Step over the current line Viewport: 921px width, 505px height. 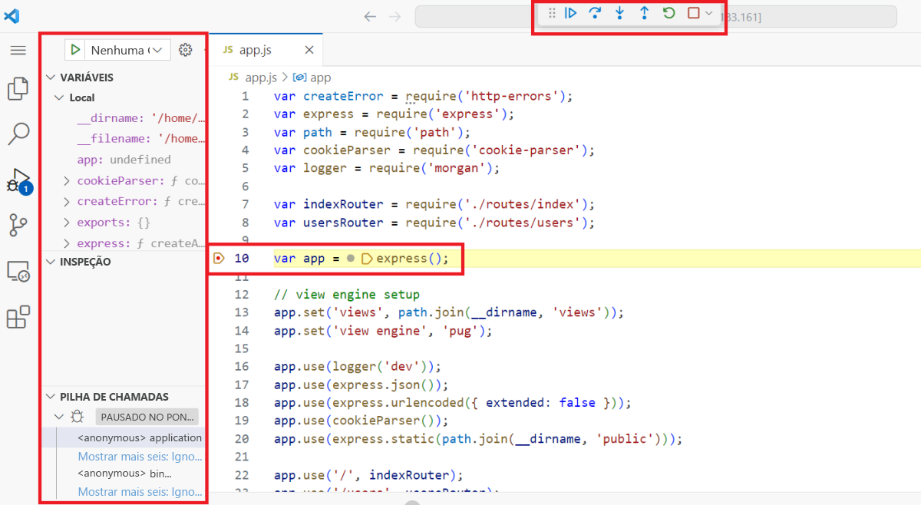[x=595, y=13]
